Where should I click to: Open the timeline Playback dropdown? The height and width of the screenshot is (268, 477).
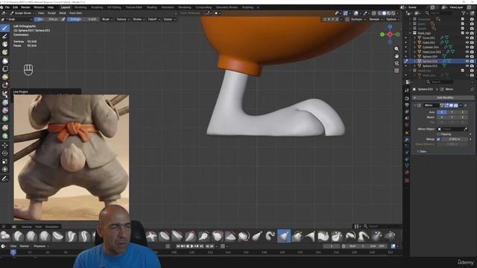click(x=41, y=246)
